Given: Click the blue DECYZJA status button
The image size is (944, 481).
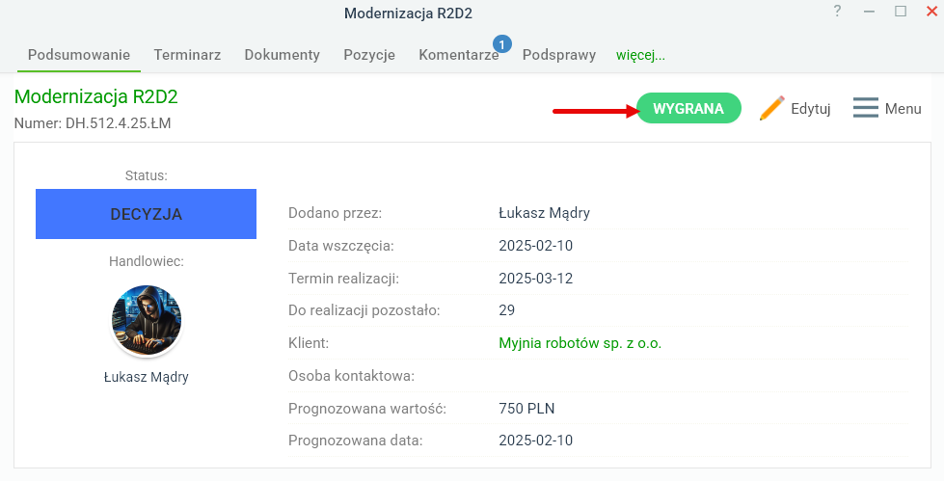Looking at the screenshot, I should tap(147, 214).
